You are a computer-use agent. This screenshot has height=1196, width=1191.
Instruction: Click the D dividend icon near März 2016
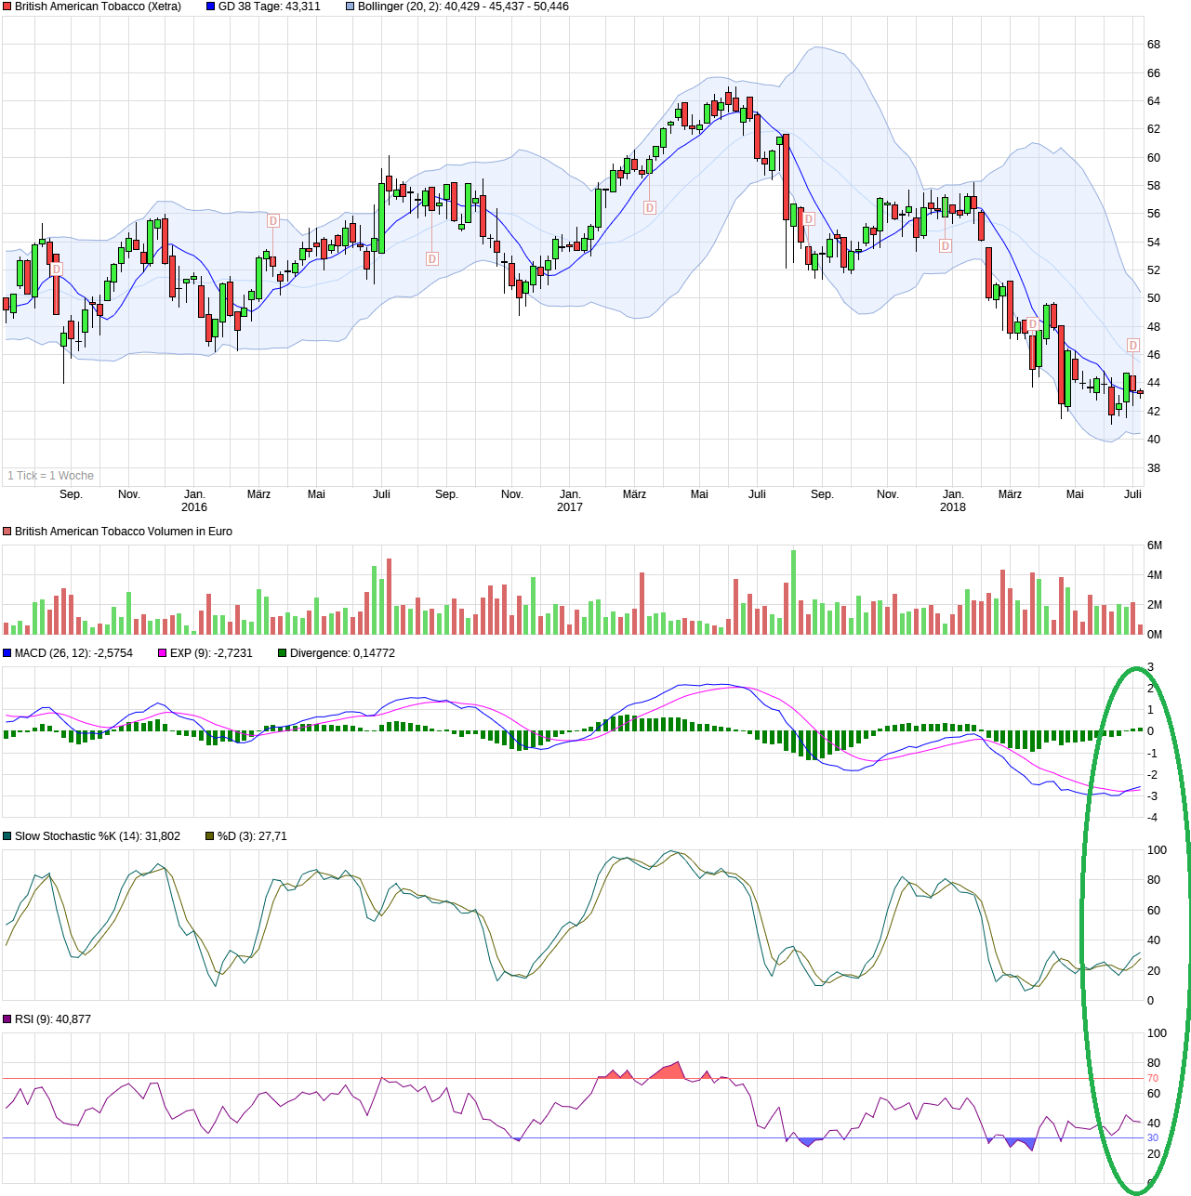tap(271, 221)
